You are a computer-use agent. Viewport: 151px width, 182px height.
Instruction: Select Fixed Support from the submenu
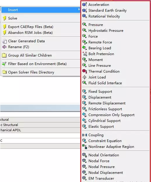[x=100, y=92]
